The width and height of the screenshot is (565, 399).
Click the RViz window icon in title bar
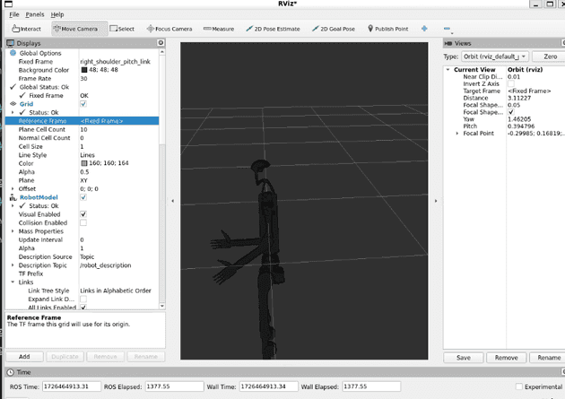click(8, 4)
